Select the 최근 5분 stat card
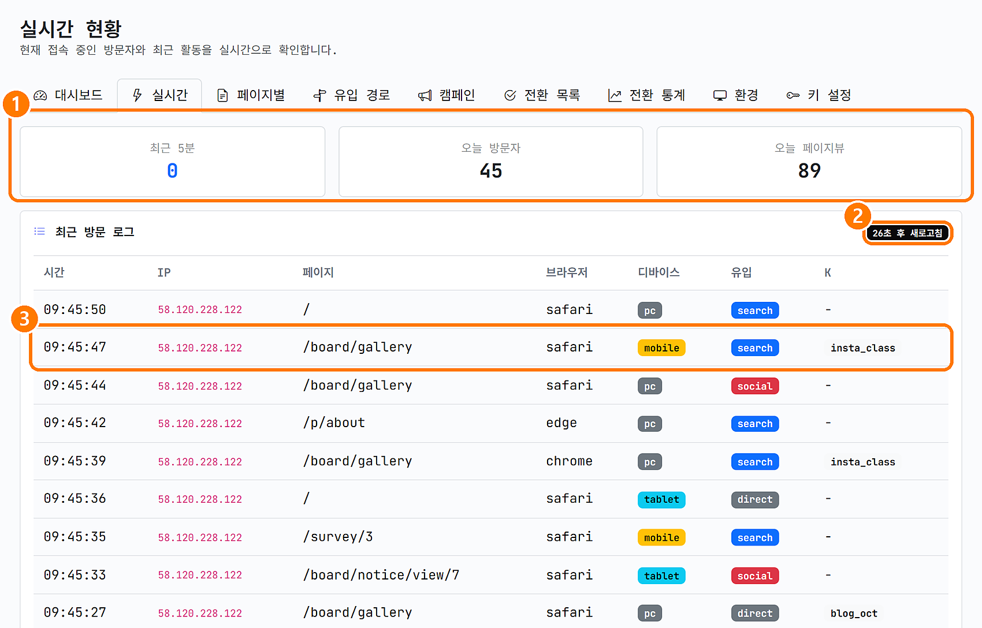The height and width of the screenshot is (628, 982). pos(172,162)
